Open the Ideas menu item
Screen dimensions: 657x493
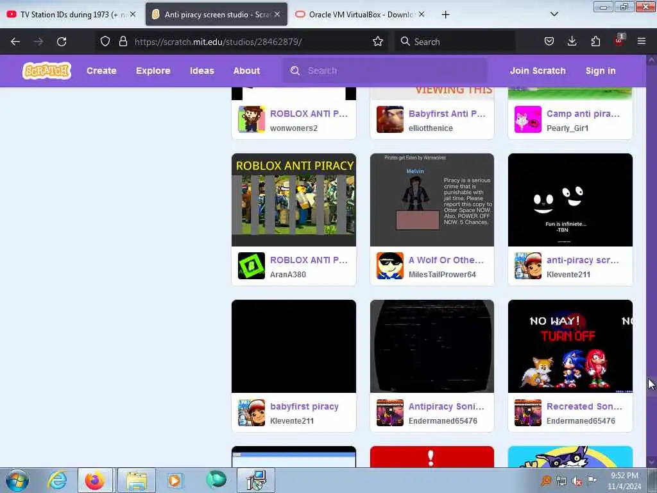[202, 71]
